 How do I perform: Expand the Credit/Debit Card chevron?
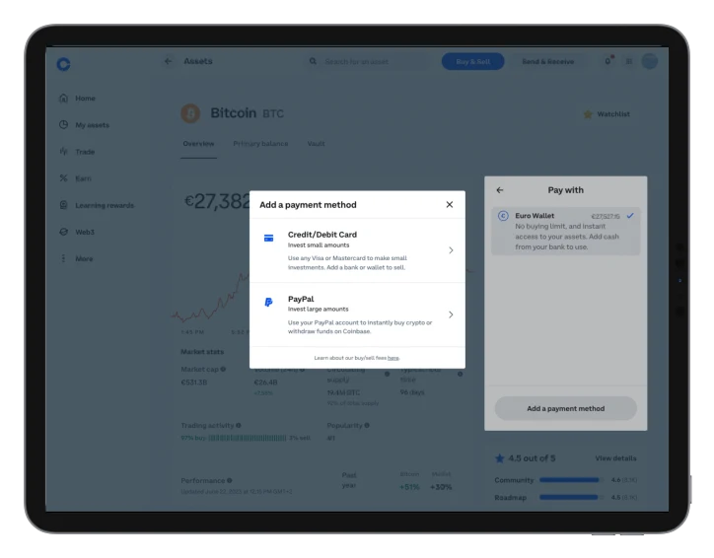point(451,250)
